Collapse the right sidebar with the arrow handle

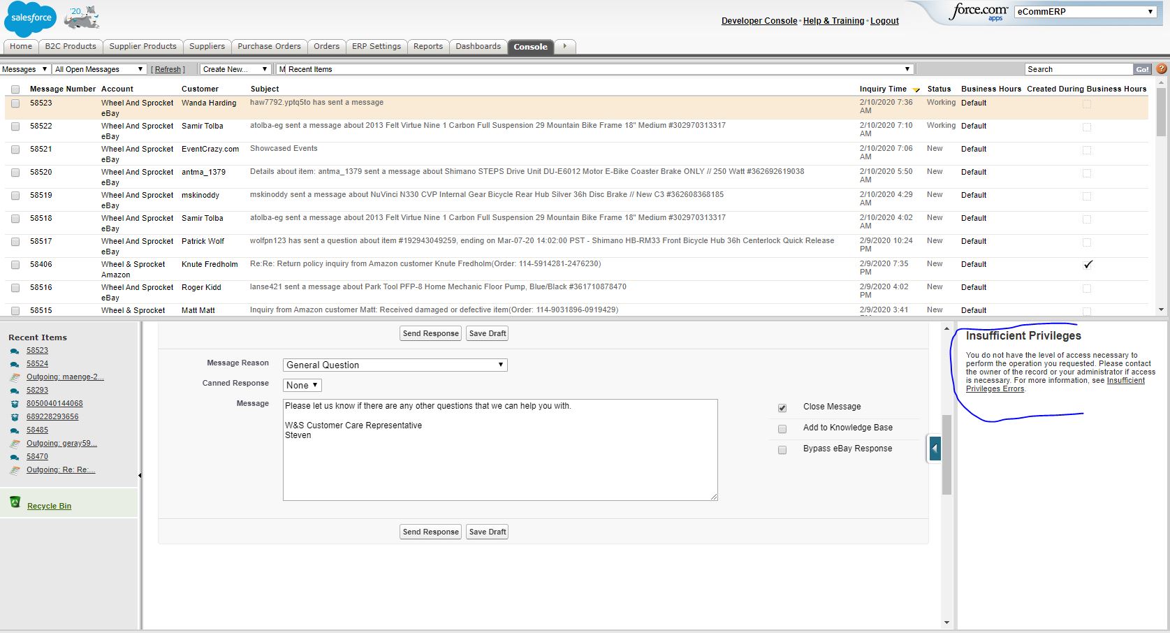(935, 448)
